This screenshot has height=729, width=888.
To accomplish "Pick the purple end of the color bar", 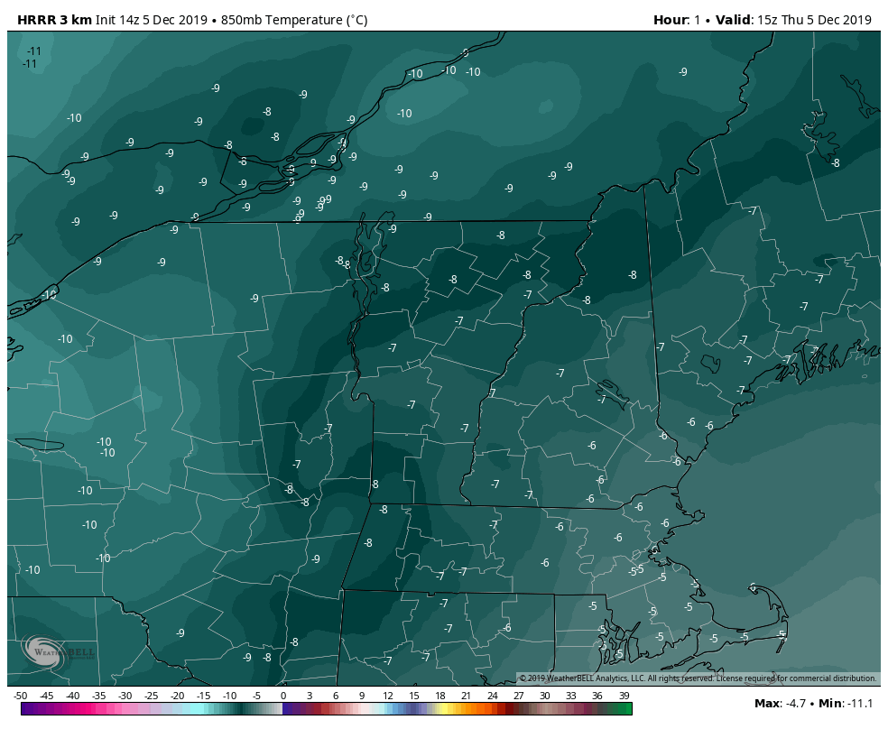I will (x=25, y=709).
